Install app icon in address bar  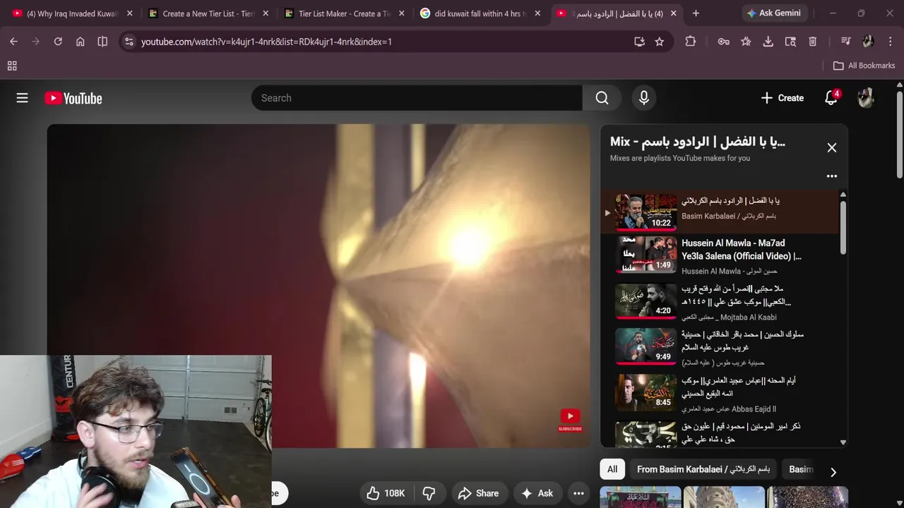point(639,42)
